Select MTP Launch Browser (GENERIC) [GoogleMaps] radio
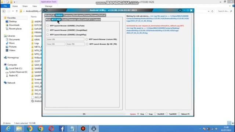The height and width of the screenshot is (132, 235). point(48,30)
